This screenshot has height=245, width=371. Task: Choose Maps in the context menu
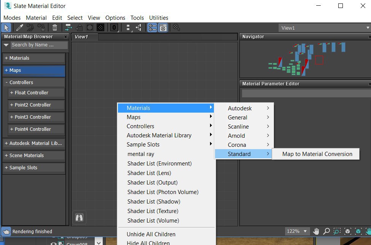coord(166,117)
